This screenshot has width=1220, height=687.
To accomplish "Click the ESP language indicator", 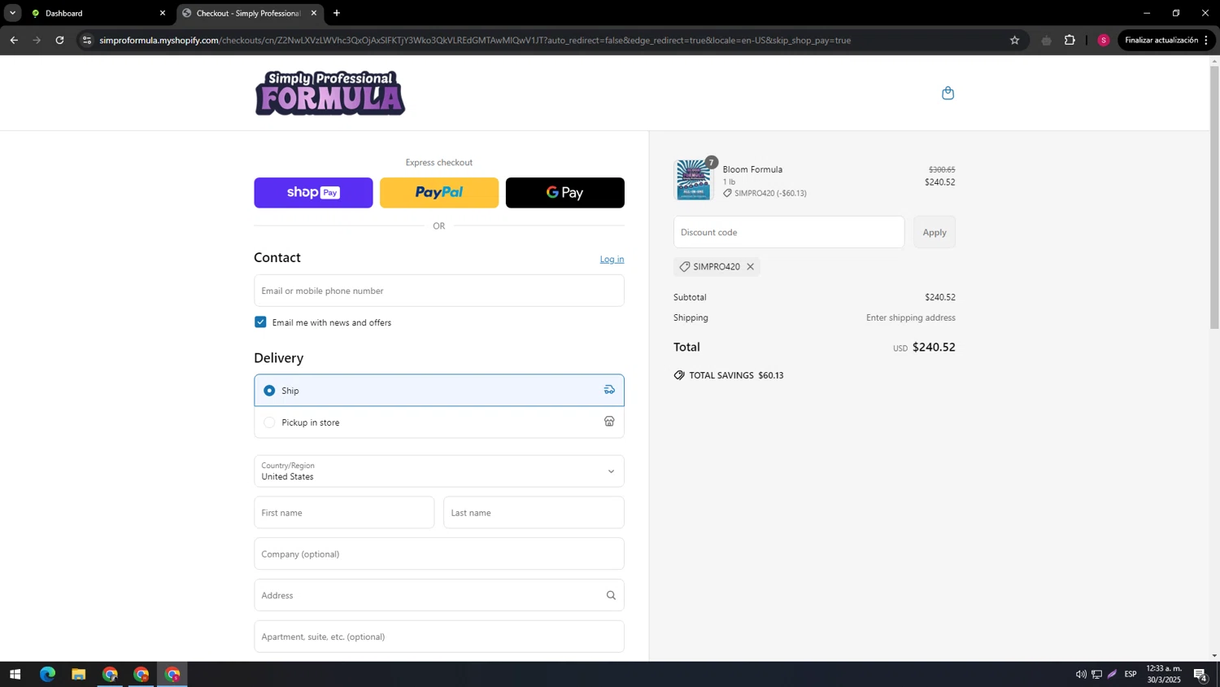I will pyautogui.click(x=1131, y=675).
